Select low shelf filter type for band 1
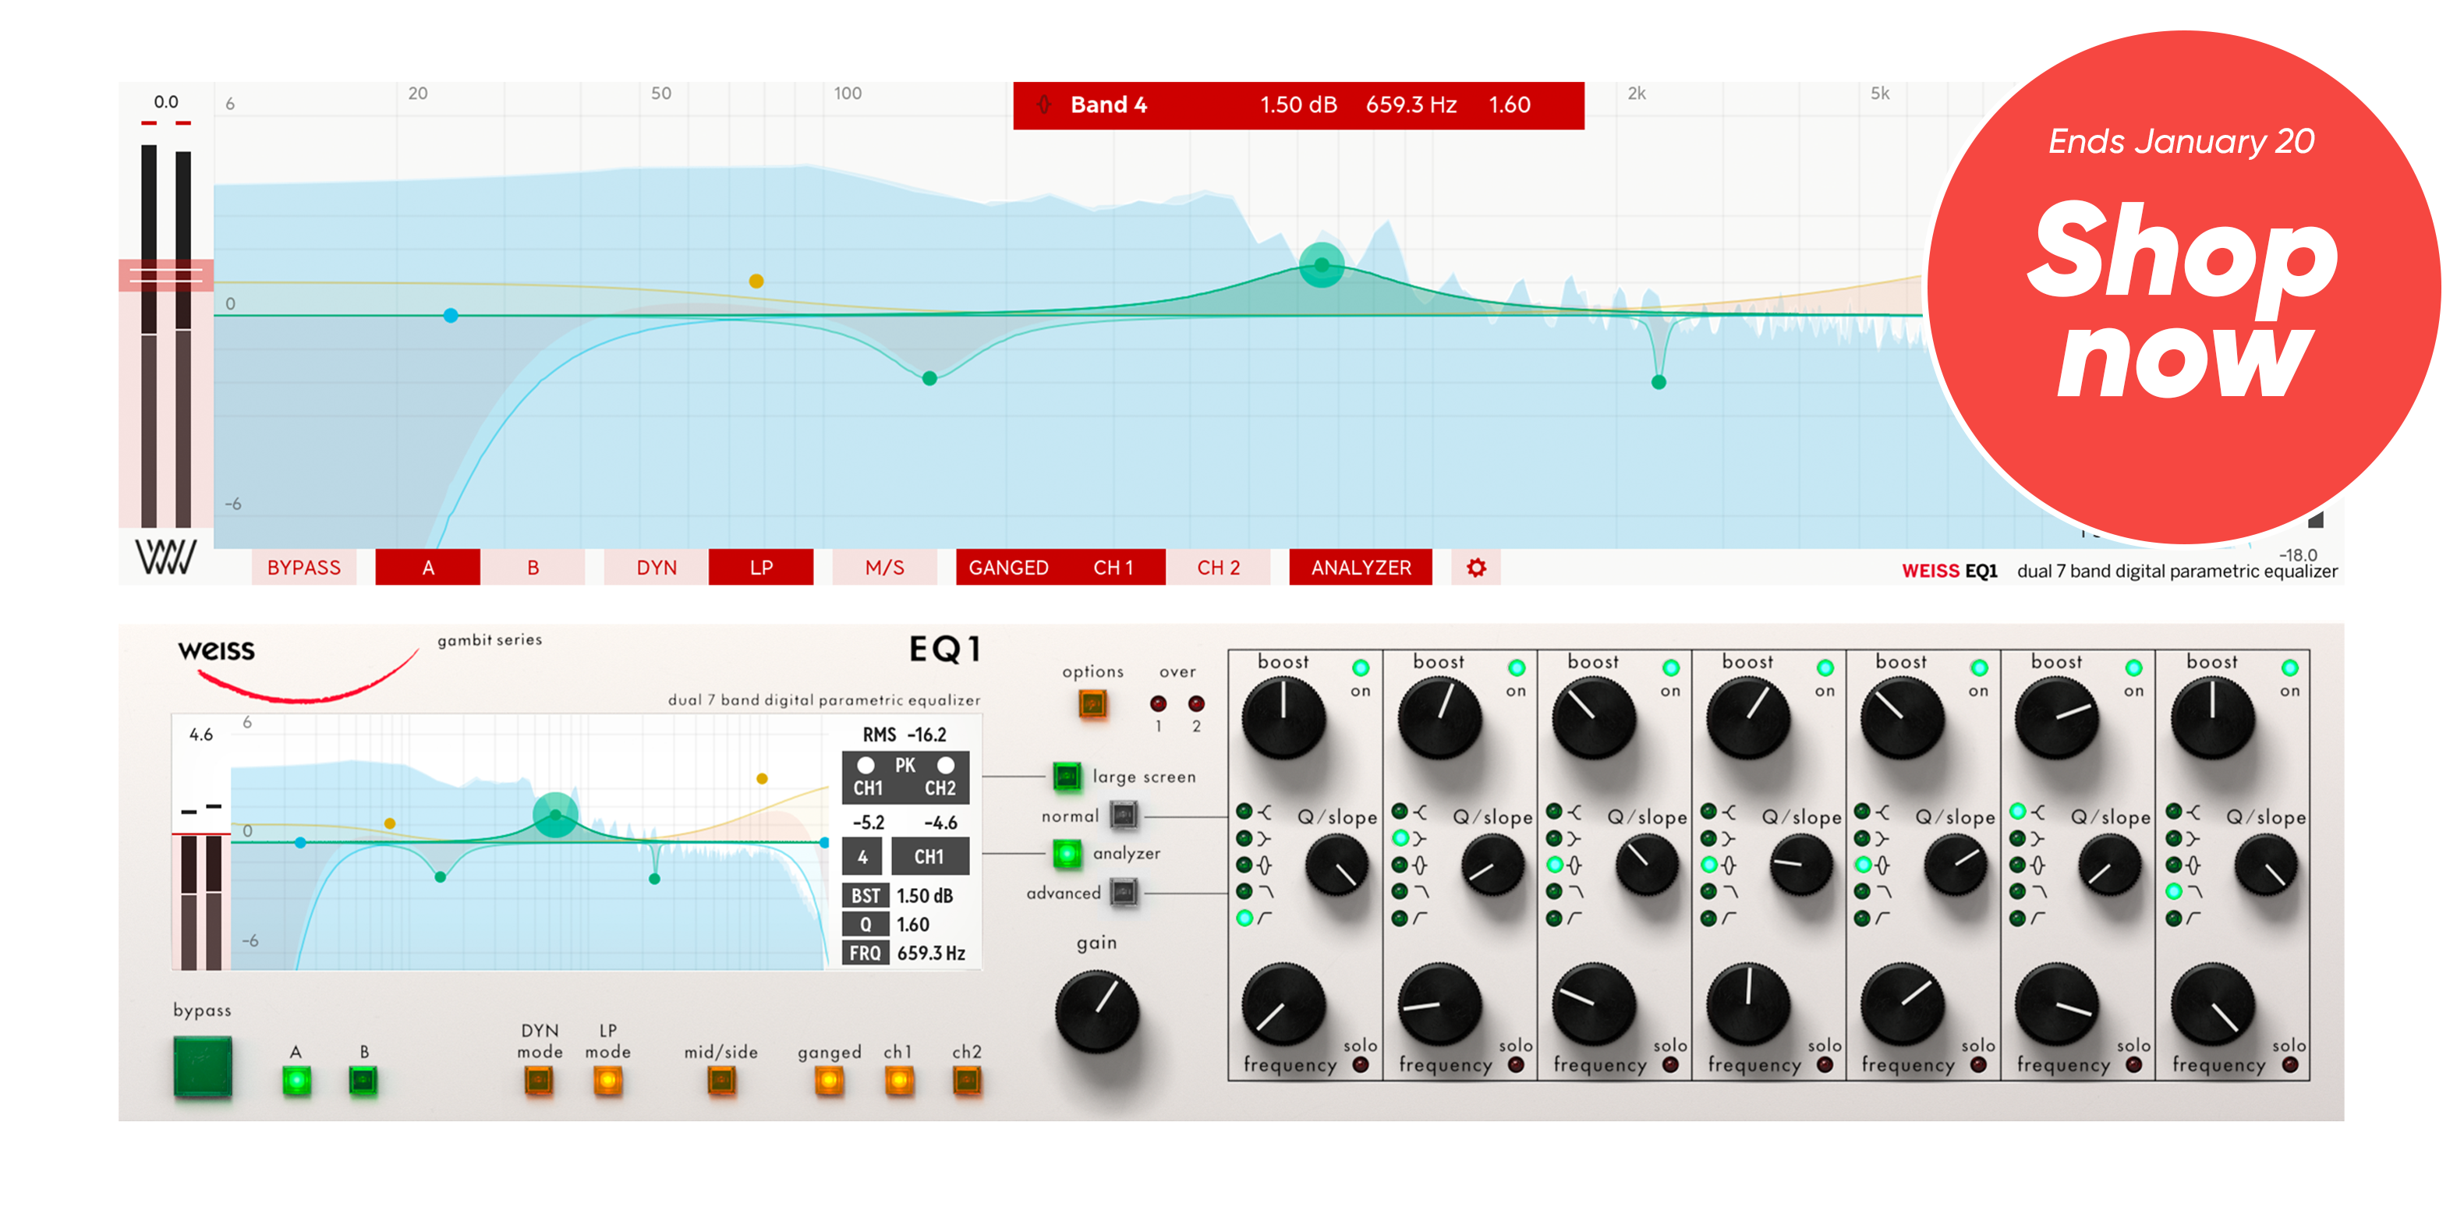The image size is (2464, 1232). tap(1244, 838)
